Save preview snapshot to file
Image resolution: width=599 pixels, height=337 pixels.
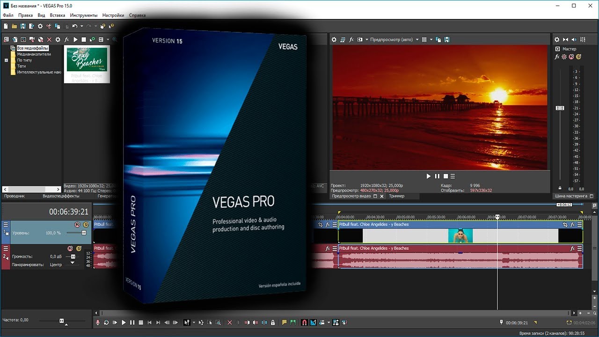point(447,40)
